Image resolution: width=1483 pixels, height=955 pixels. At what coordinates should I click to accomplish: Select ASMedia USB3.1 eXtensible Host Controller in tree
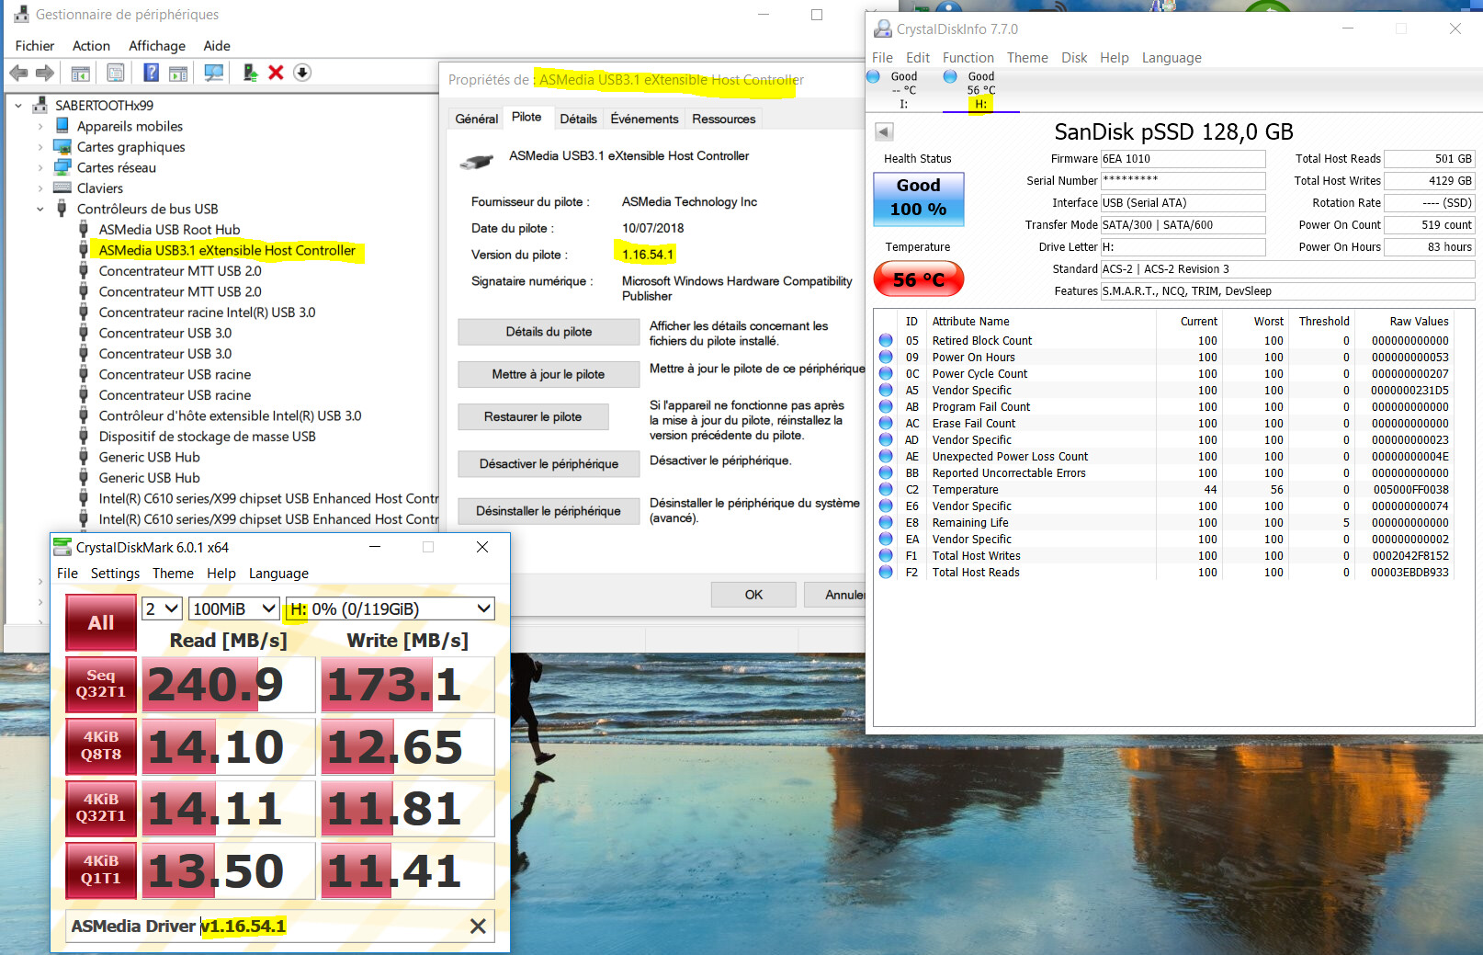227,250
